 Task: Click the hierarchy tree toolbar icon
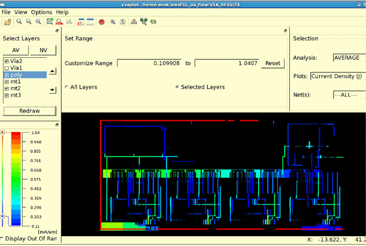coord(134,22)
